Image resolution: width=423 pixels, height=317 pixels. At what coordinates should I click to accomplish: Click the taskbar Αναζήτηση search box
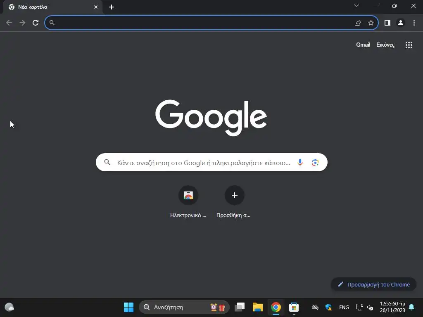(184, 307)
